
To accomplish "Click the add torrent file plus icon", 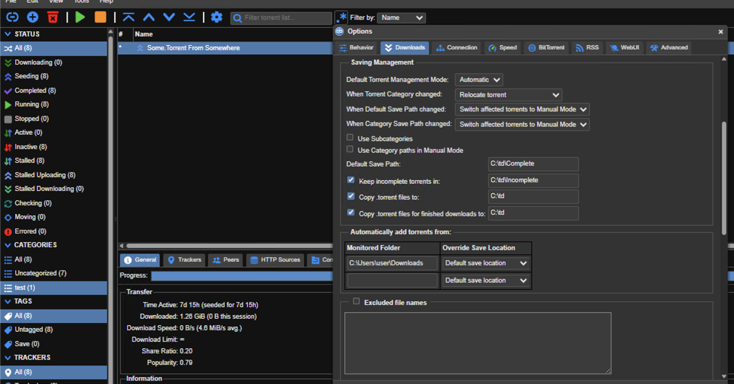I will point(32,17).
